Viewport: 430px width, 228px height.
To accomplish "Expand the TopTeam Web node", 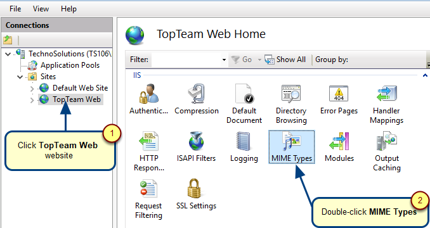I will [x=32, y=100].
